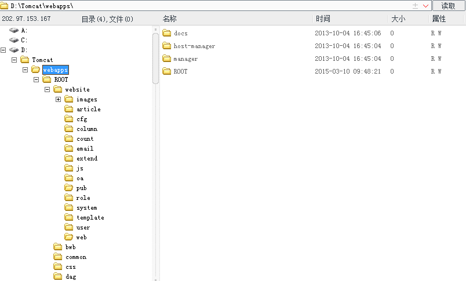This screenshot has height=281, width=466.
Task: Click the web folder icon
Action: (x=68, y=237)
